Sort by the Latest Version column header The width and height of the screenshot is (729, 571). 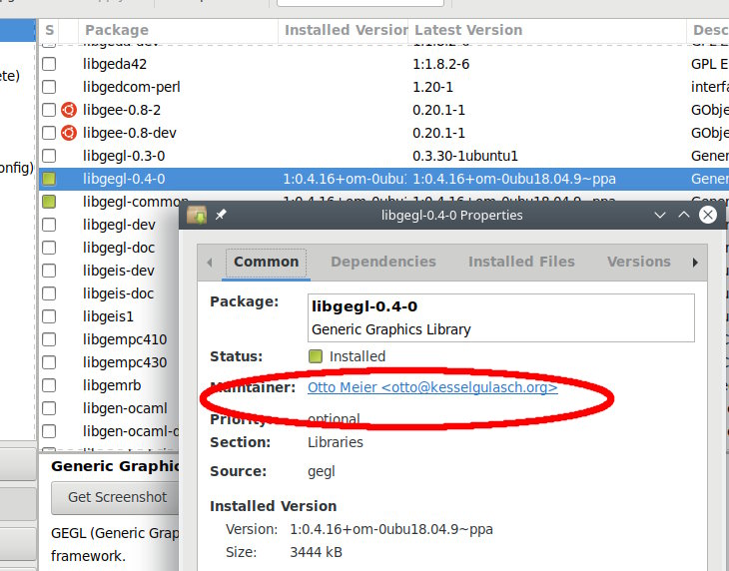[x=547, y=30]
